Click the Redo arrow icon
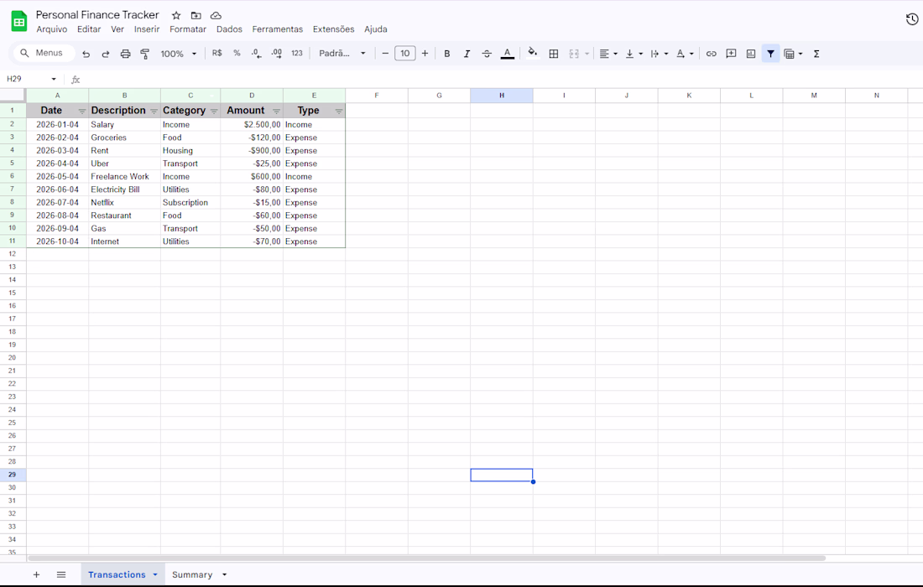The image size is (923, 587). (106, 54)
